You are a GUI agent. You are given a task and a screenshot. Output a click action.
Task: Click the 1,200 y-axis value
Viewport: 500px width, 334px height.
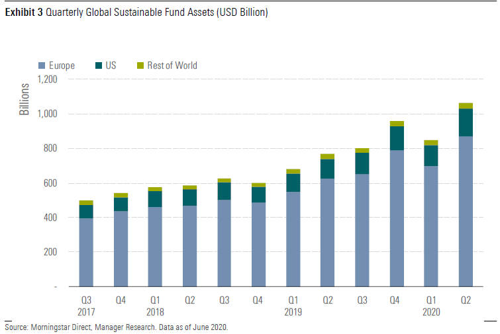pyautogui.click(x=46, y=79)
